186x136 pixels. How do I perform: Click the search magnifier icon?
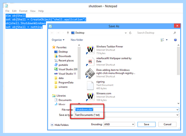[175, 33]
